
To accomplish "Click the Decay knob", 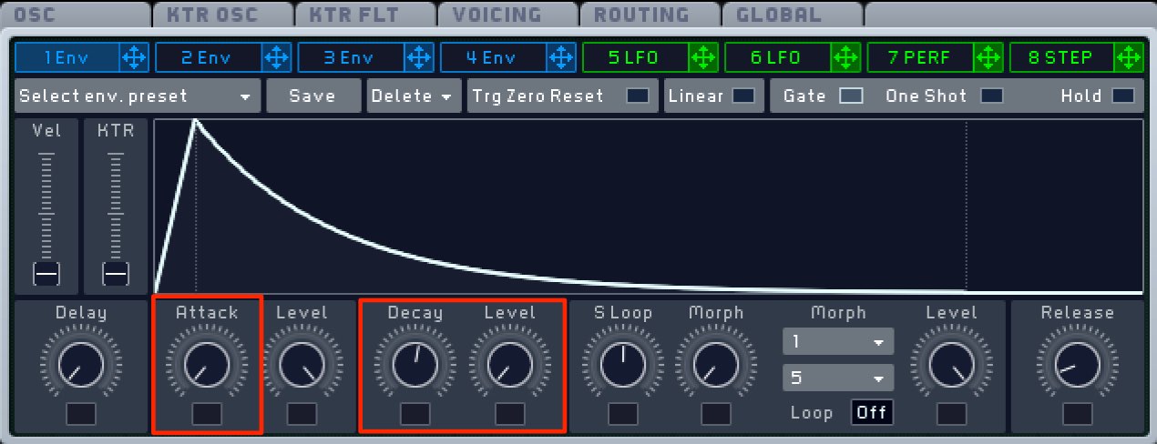I will (x=415, y=366).
